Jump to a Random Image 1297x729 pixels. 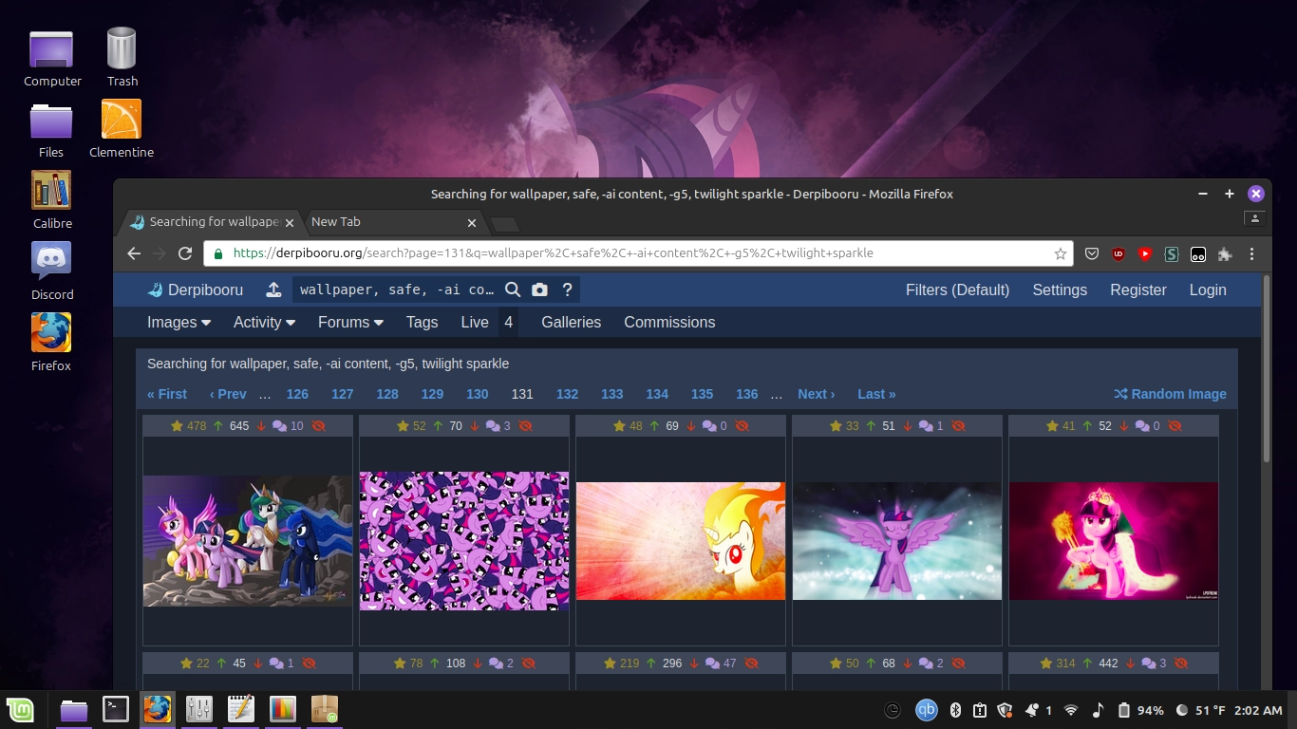tap(1170, 394)
